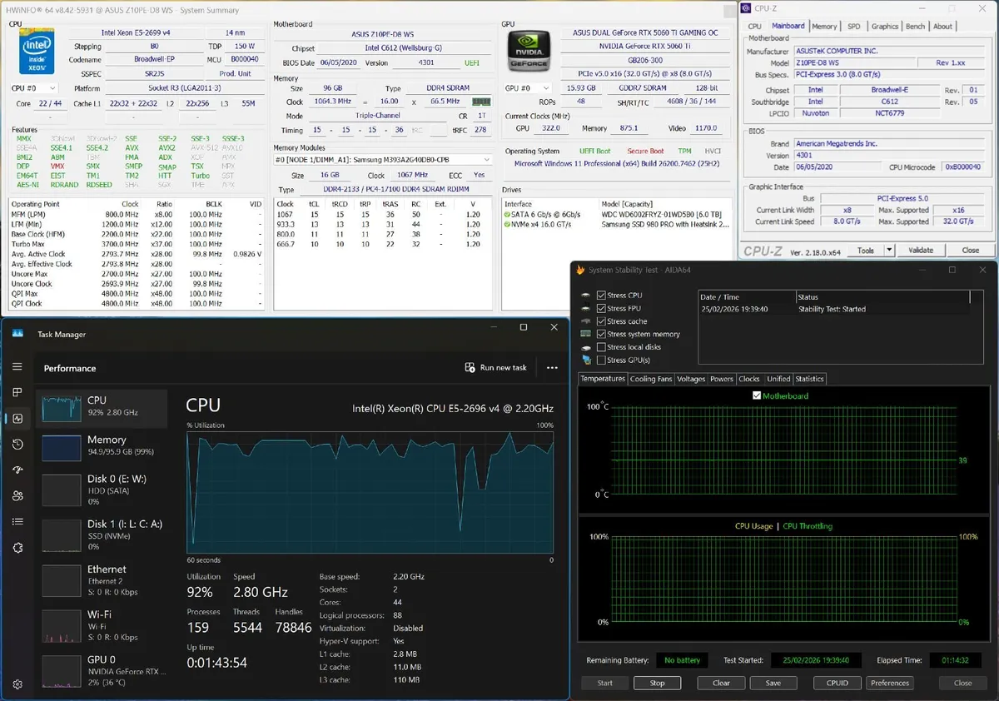Uncheck Stress FPU in AIDA64
999x701 pixels.
(x=601, y=308)
